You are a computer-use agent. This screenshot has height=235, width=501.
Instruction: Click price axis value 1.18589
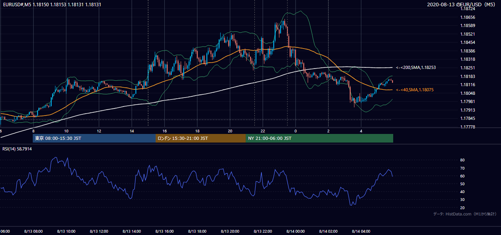point(468,25)
